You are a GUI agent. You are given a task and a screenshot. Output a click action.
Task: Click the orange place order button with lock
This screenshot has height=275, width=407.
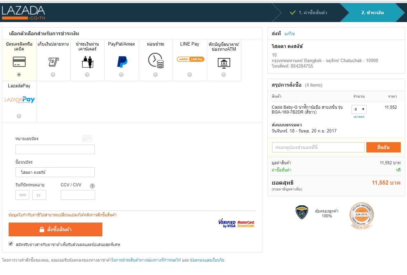pos(55,229)
